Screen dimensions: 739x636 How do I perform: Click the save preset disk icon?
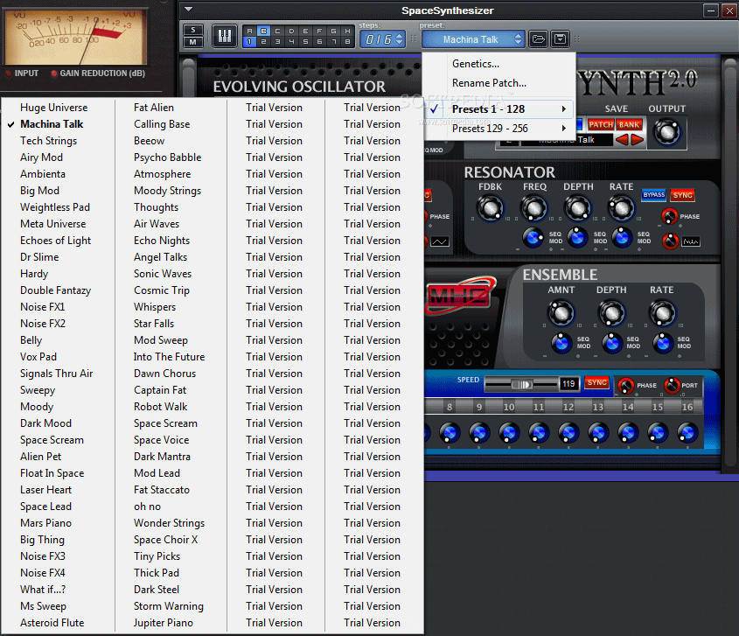pos(561,38)
